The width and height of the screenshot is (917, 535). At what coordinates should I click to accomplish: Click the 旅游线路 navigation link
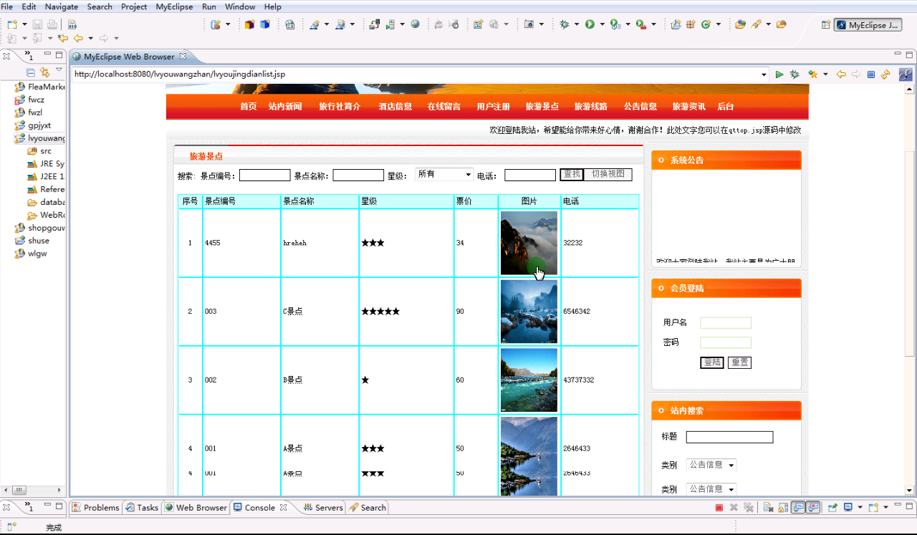coord(590,107)
